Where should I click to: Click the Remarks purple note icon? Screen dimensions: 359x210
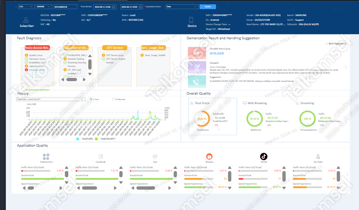(197, 67)
